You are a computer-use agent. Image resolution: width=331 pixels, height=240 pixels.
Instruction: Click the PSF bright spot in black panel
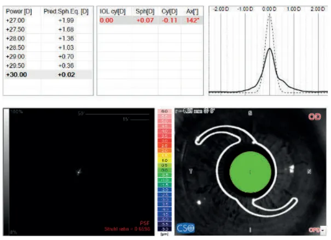click(79, 172)
